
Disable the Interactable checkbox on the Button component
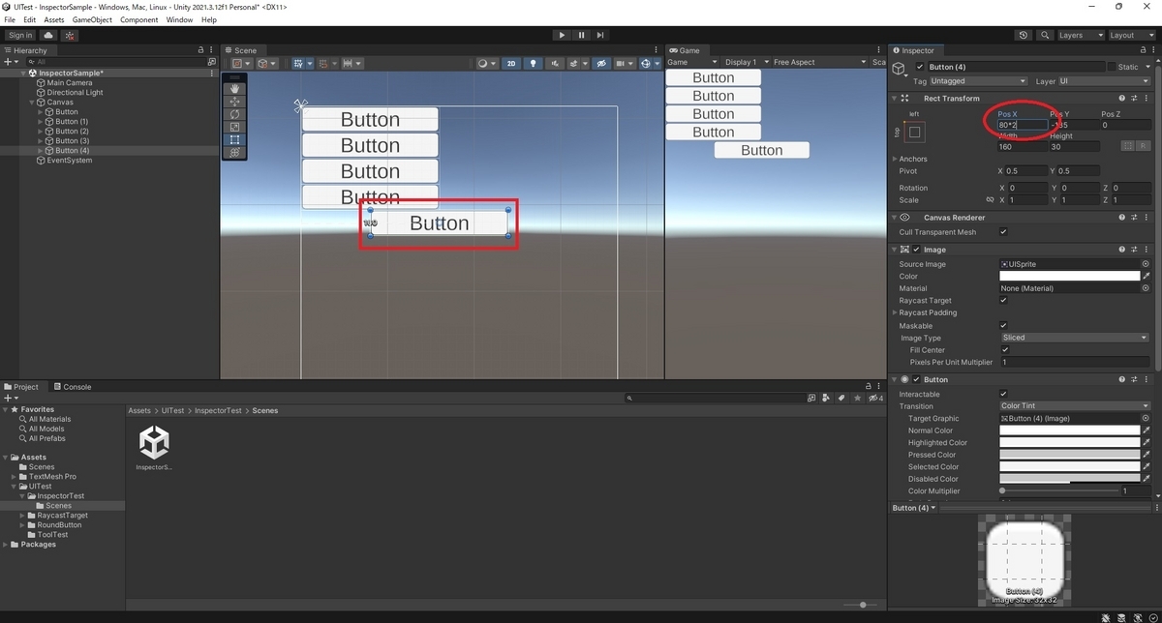click(x=1004, y=394)
